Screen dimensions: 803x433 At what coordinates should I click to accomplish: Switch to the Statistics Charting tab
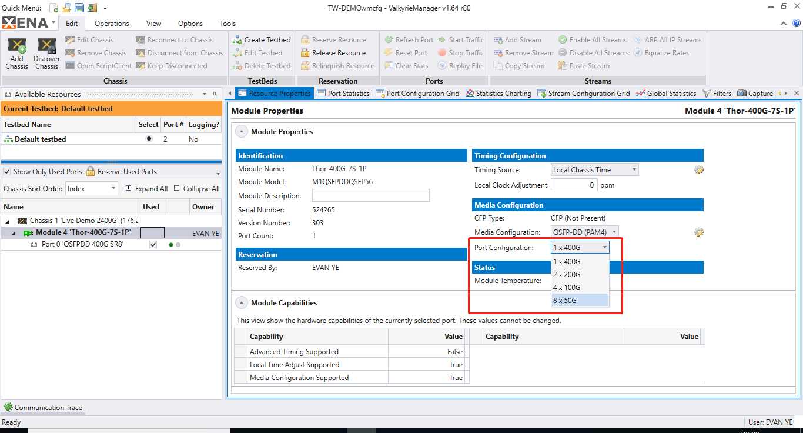click(498, 93)
